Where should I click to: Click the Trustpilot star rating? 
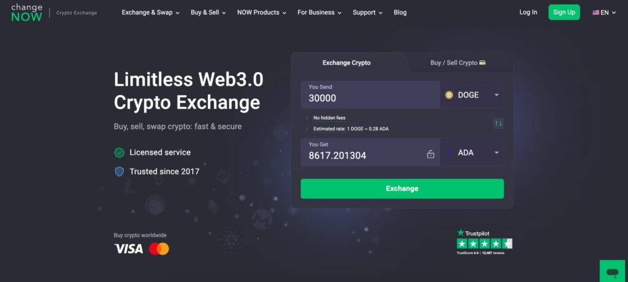(x=484, y=243)
